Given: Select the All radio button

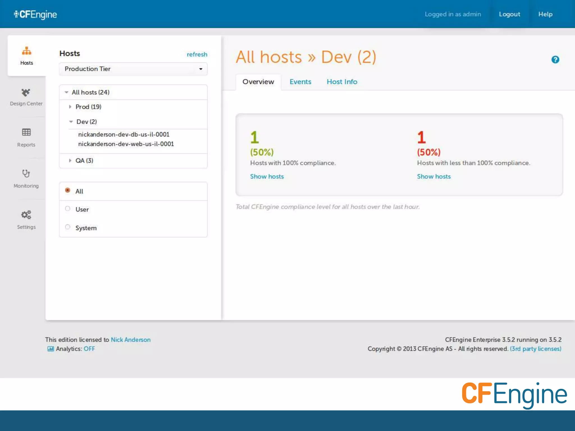Looking at the screenshot, I should (68, 190).
